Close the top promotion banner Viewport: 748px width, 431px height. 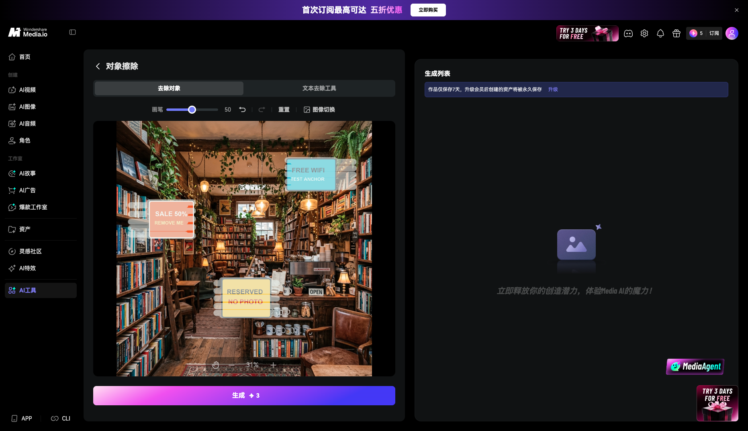click(736, 10)
